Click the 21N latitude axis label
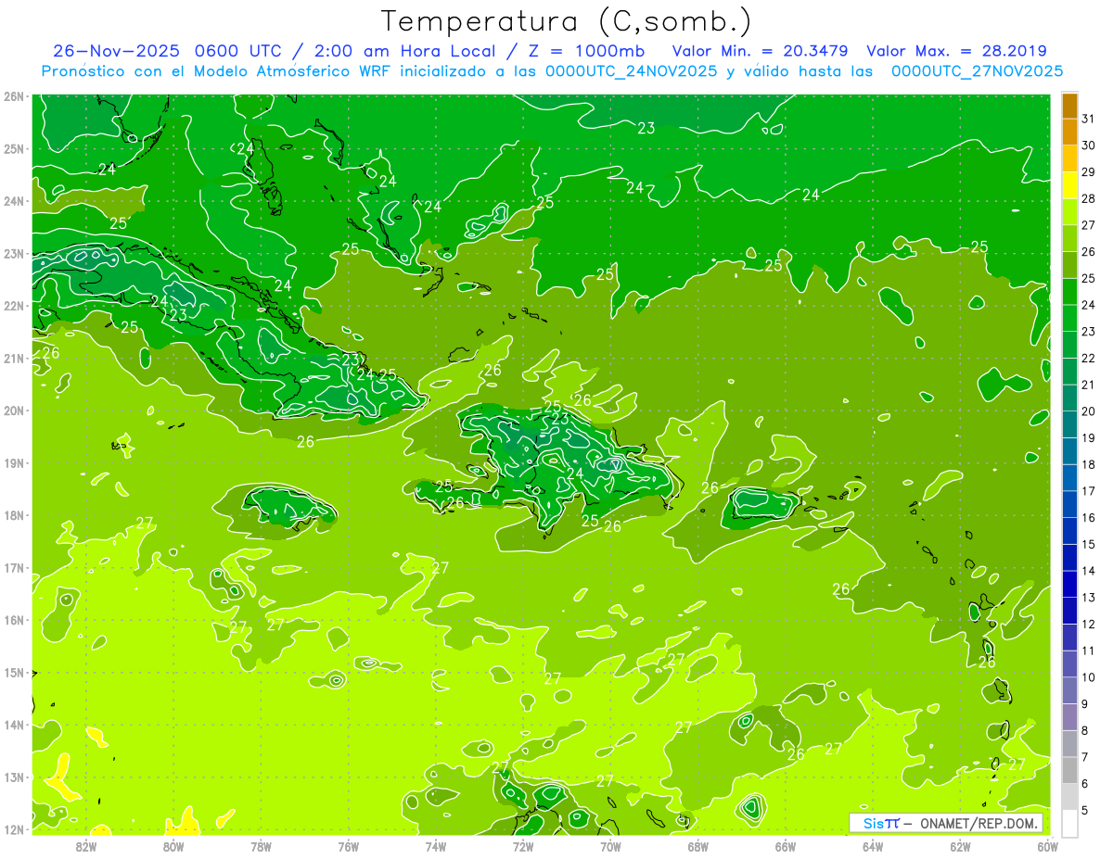The width and height of the screenshot is (1113, 859). (x=13, y=359)
